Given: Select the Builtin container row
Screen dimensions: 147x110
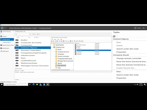Looking at the screenshot, I should point(33,40).
